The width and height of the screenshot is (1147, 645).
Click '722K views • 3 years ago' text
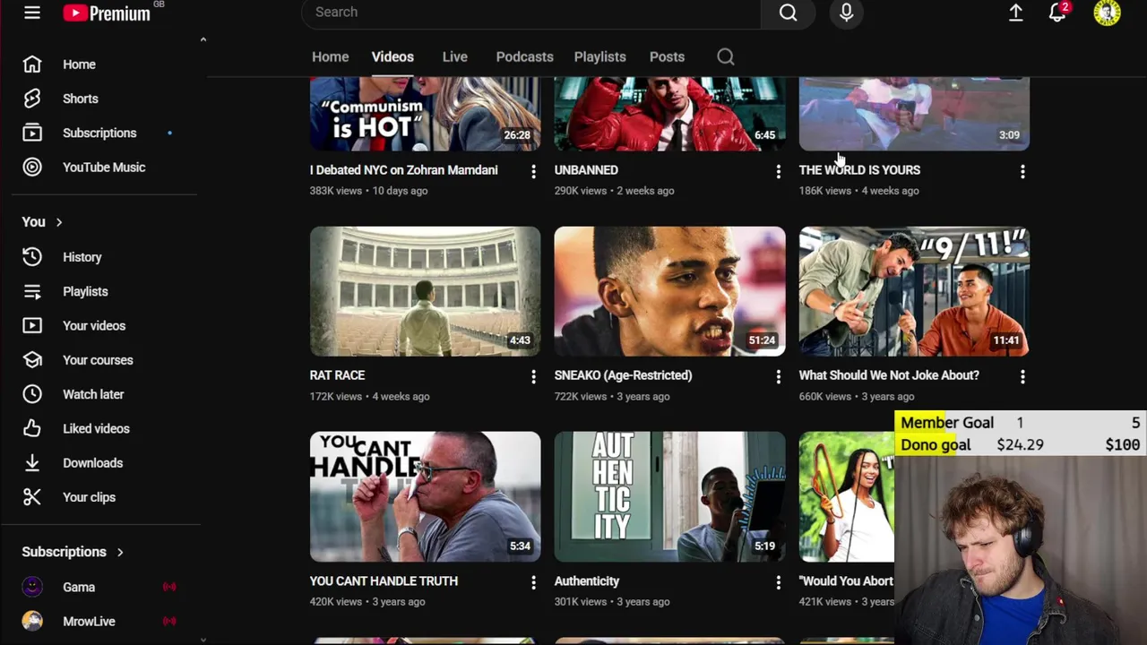(x=612, y=396)
